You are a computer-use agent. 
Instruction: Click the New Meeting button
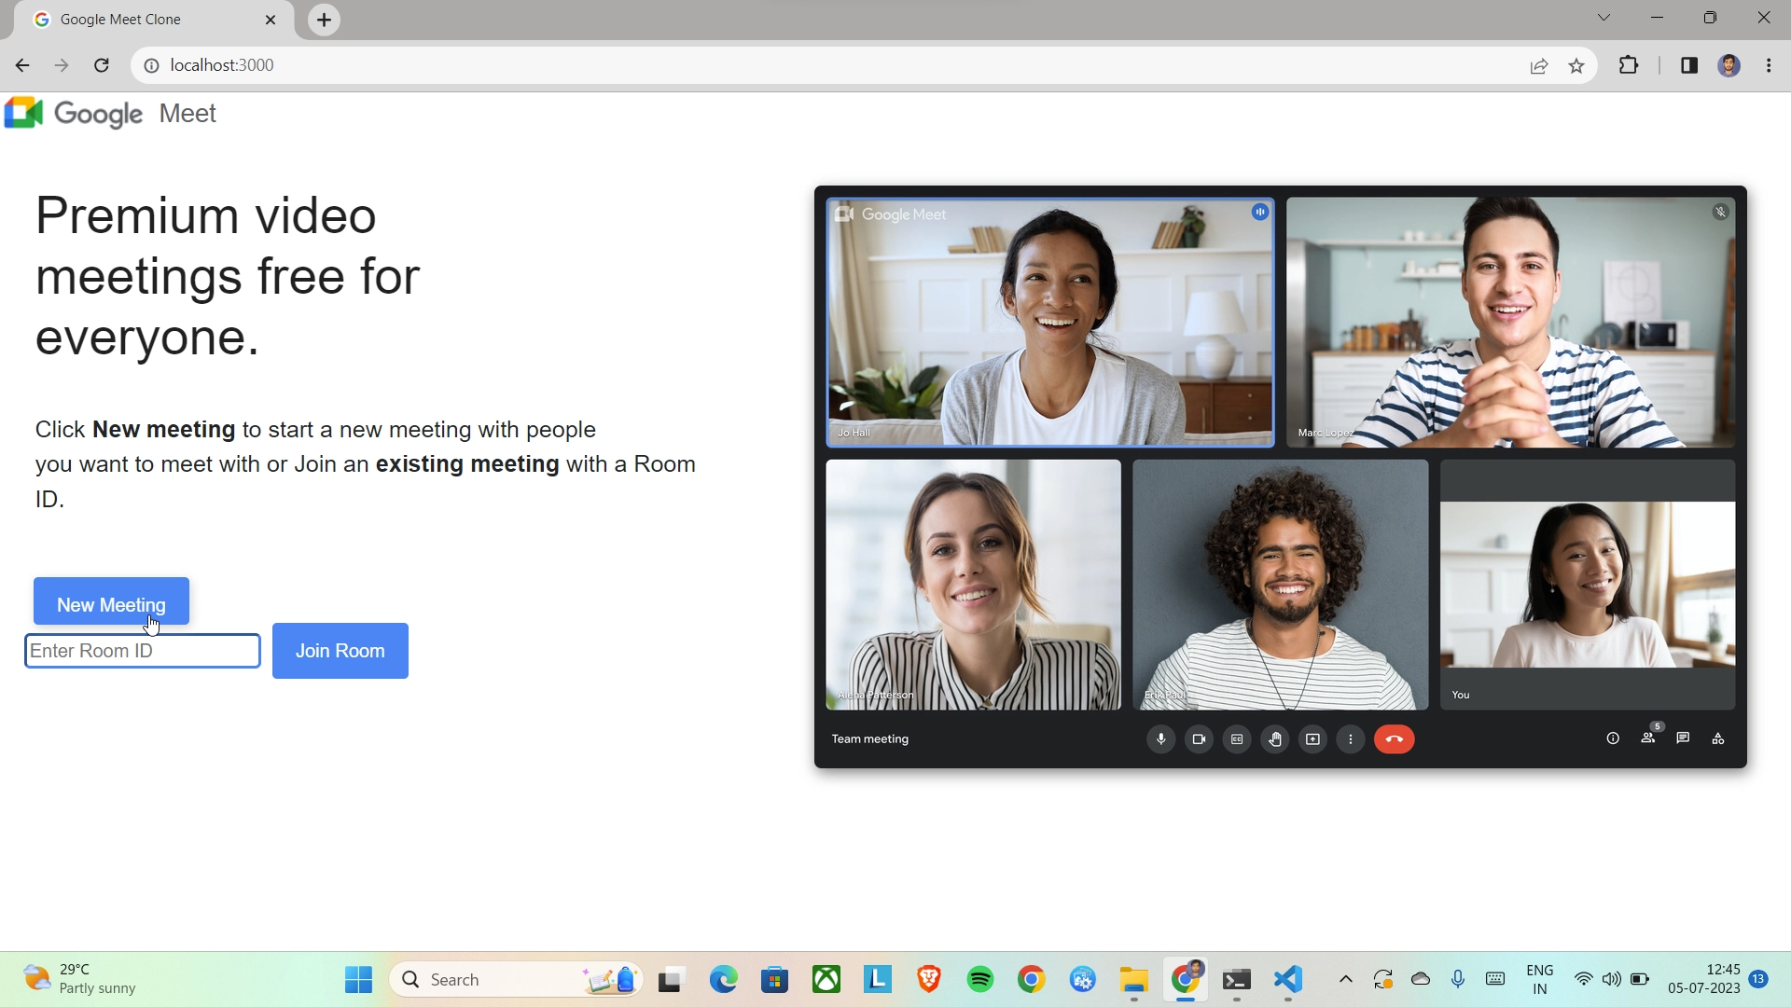click(111, 602)
